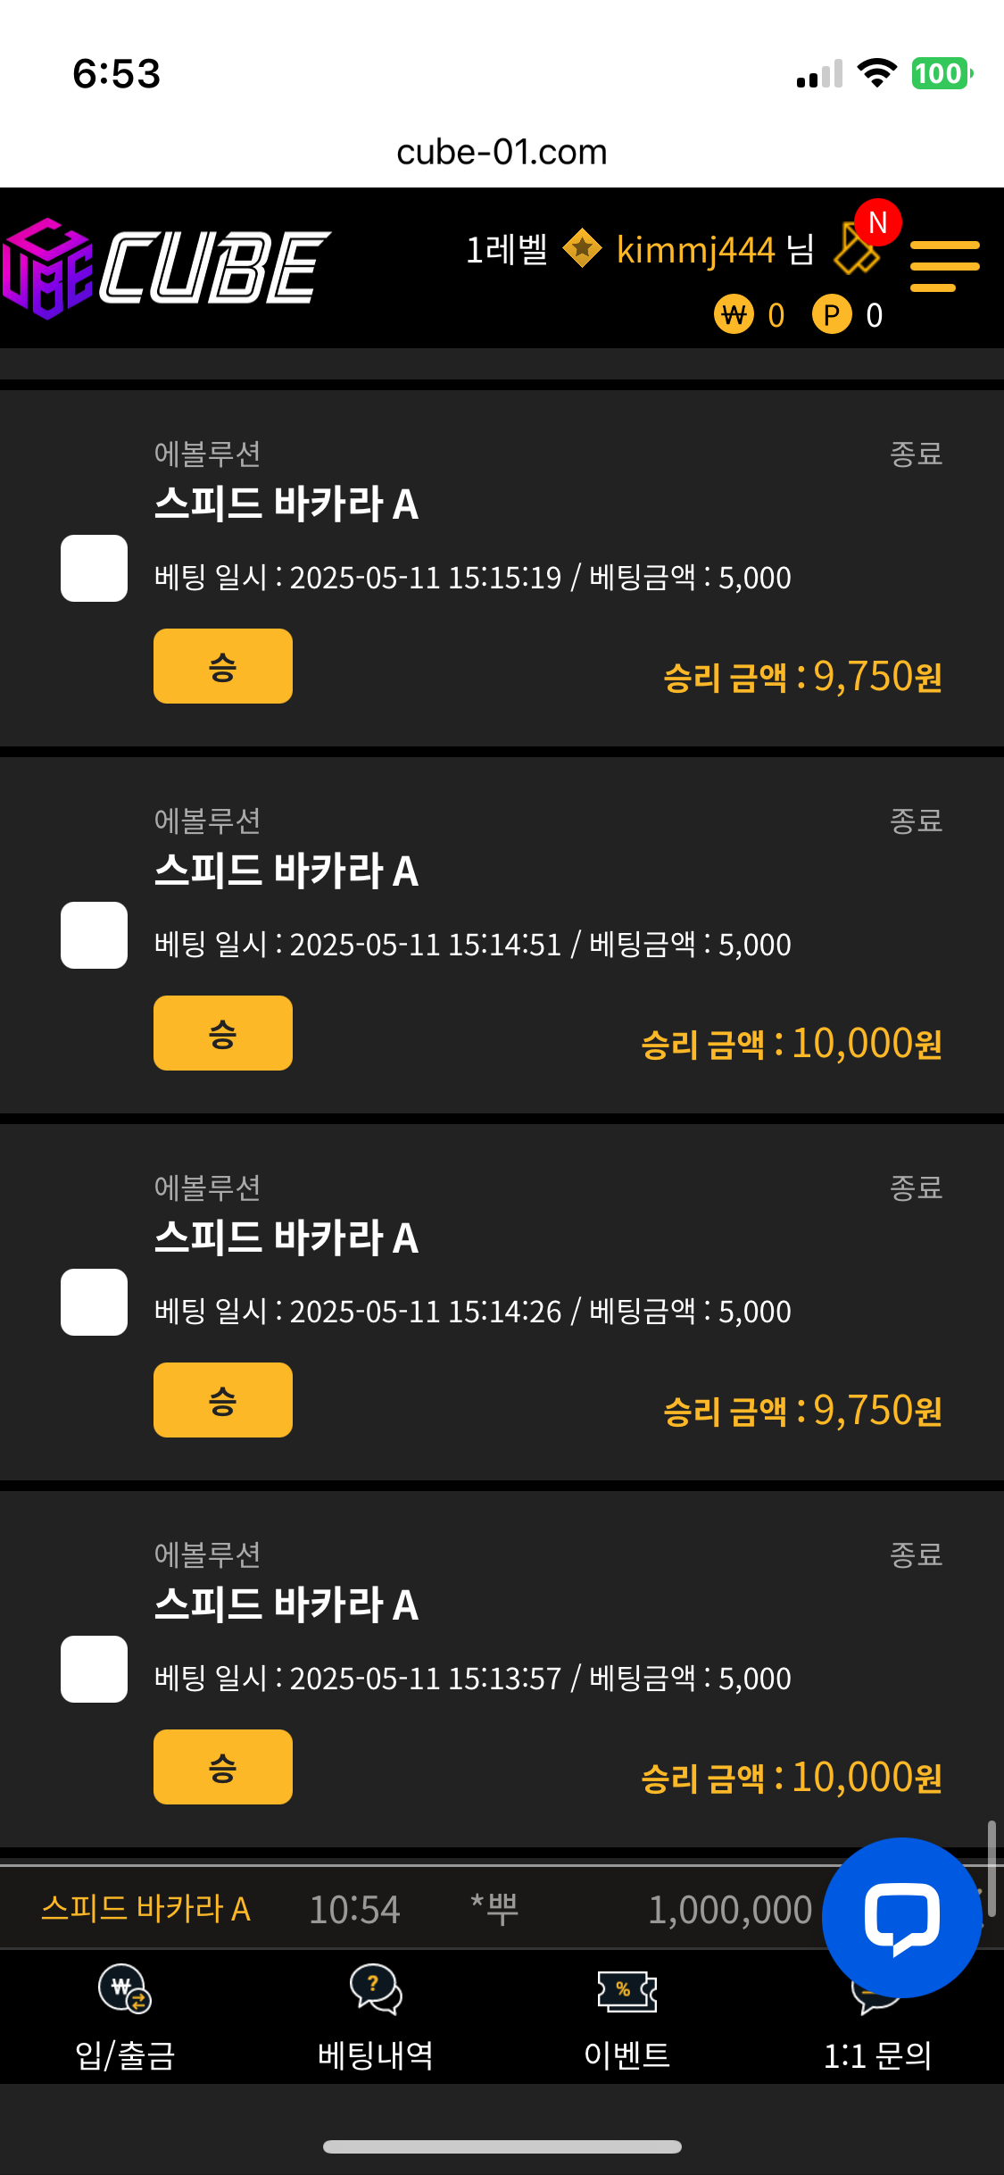Check the box for the 15:15:19 bet
1004x2175 pixels.
94,568
